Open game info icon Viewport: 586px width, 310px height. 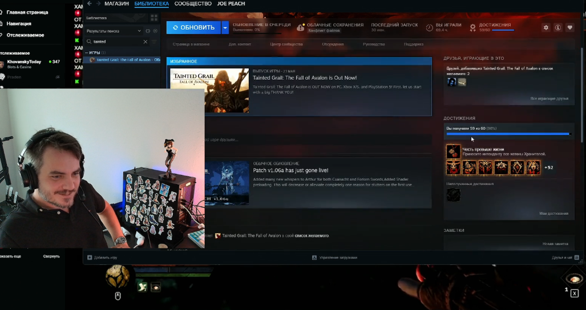click(x=557, y=27)
